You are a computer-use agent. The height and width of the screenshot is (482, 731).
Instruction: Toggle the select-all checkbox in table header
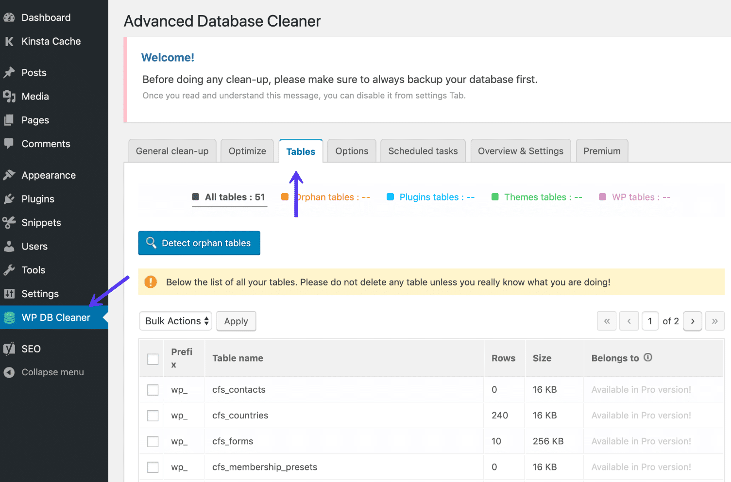pos(153,359)
